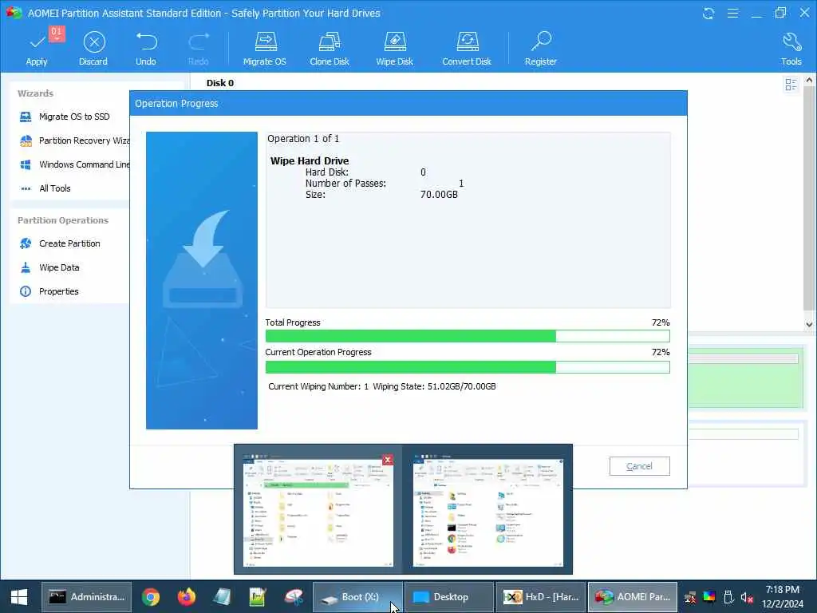Apply the pending operations
The image size is (817, 613).
click(x=37, y=49)
